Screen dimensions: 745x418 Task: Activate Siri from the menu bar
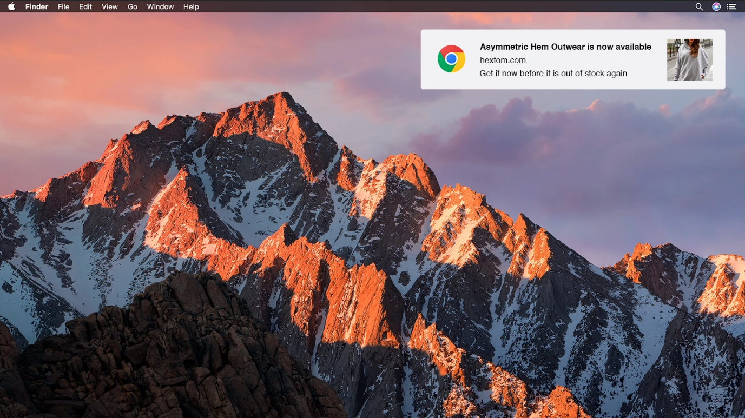coord(716,7)
